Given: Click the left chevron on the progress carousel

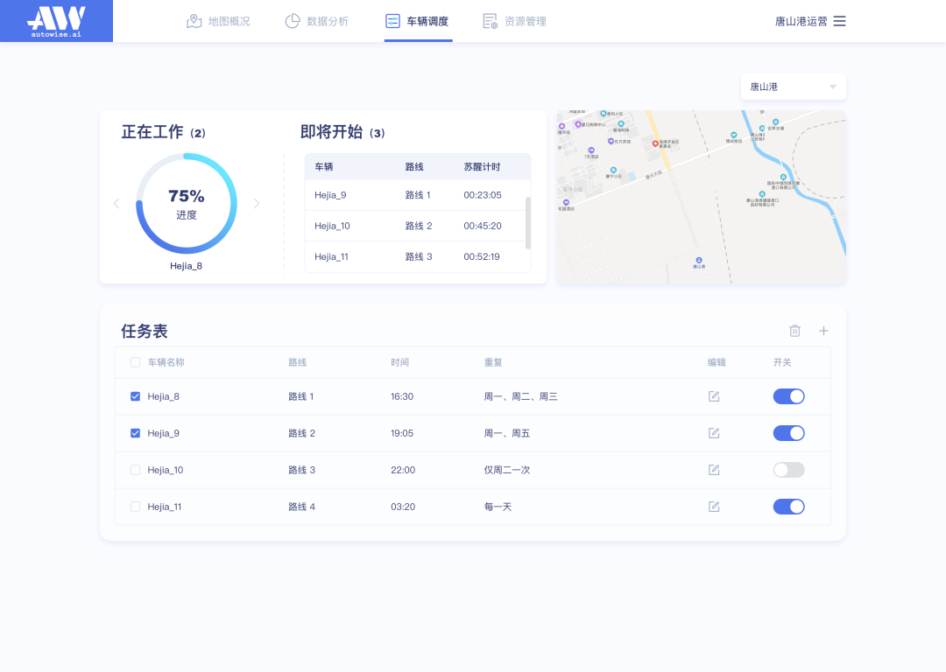Looking at the screenshot, I should click(116, 203).
